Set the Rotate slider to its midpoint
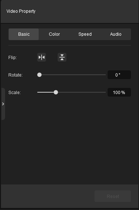Screen dimensions: 139x210 point(72,75)
